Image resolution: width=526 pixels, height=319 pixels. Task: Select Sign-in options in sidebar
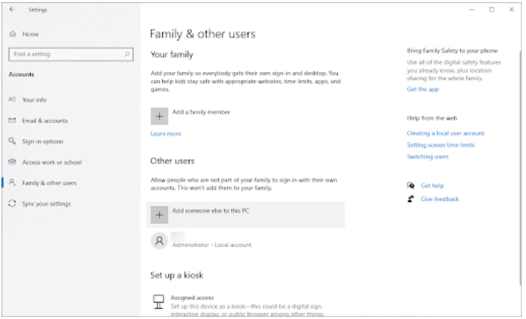[43, 141]
